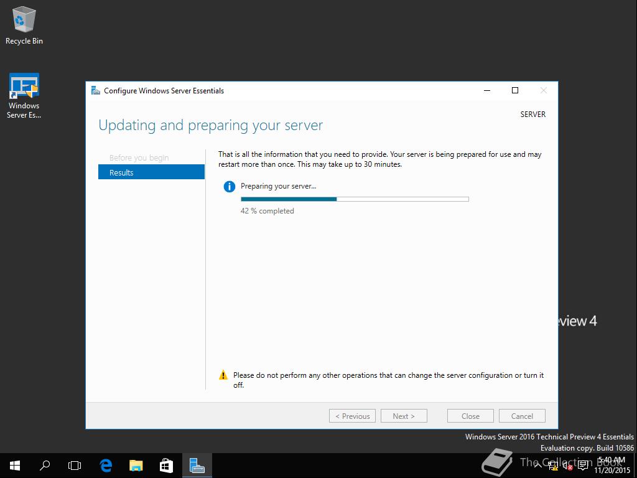Viewport: 637px width, 478px height.
Task: Select the Before you begin step
Action: tap(139, 157)
